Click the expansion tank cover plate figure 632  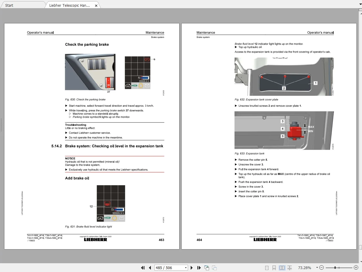(284, 77)
